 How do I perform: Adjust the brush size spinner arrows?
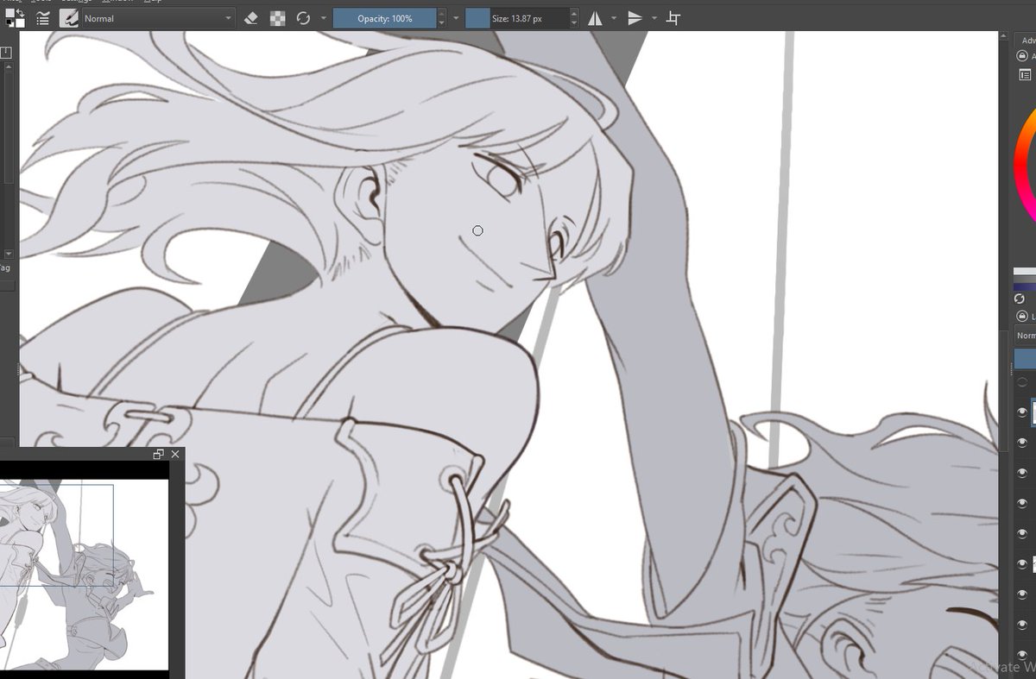pyautogui.click(x=574, y=18)
